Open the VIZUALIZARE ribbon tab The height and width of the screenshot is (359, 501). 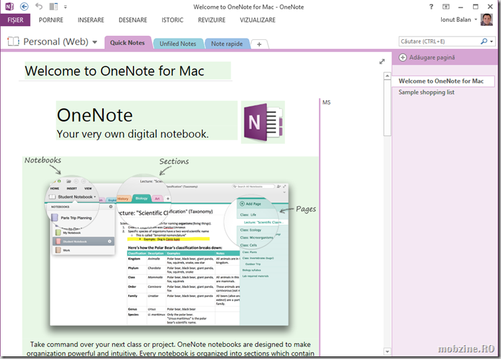coord(258,20)
